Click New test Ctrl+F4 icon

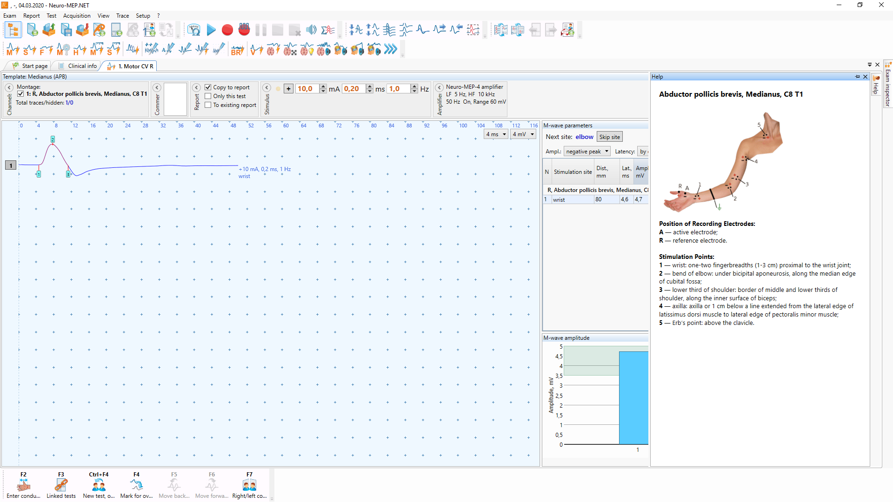pyautogui.click(x=99, y=486)
